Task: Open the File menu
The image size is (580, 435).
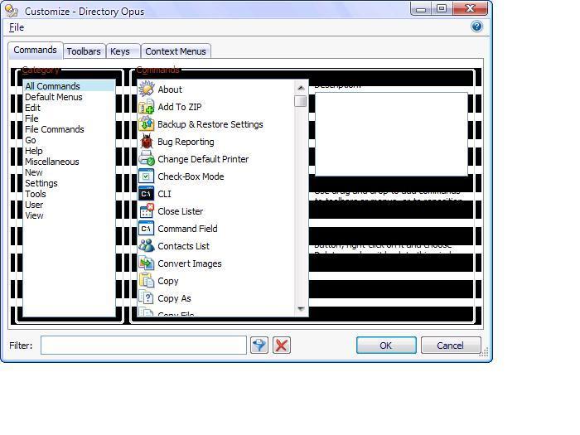Action: point(17,27)
